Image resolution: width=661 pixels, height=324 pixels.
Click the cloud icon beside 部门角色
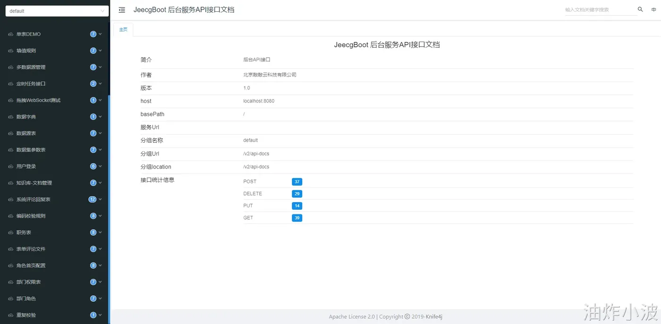pos(11,298)
